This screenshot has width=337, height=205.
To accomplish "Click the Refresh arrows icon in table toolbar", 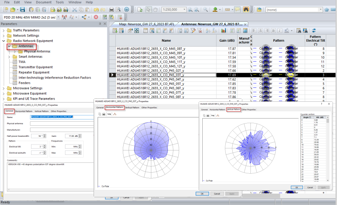I will [314, 31].
